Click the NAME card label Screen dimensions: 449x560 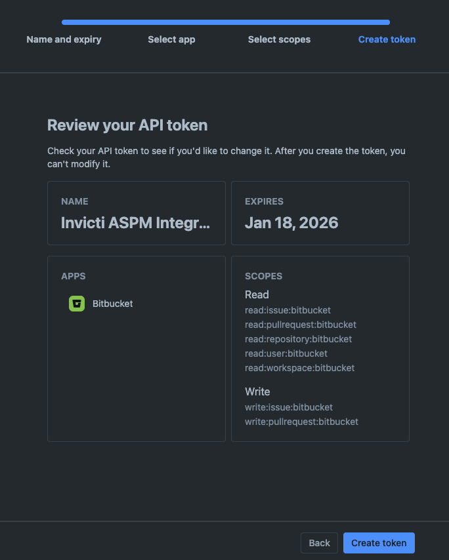pos(75,201)
